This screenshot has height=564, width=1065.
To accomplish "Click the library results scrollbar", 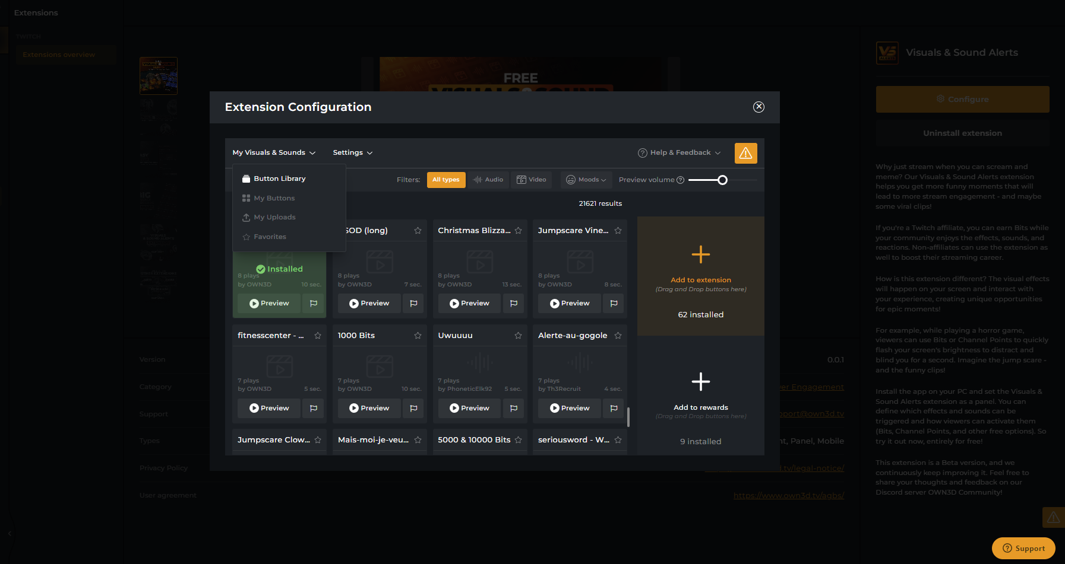I will click(628, 417).
